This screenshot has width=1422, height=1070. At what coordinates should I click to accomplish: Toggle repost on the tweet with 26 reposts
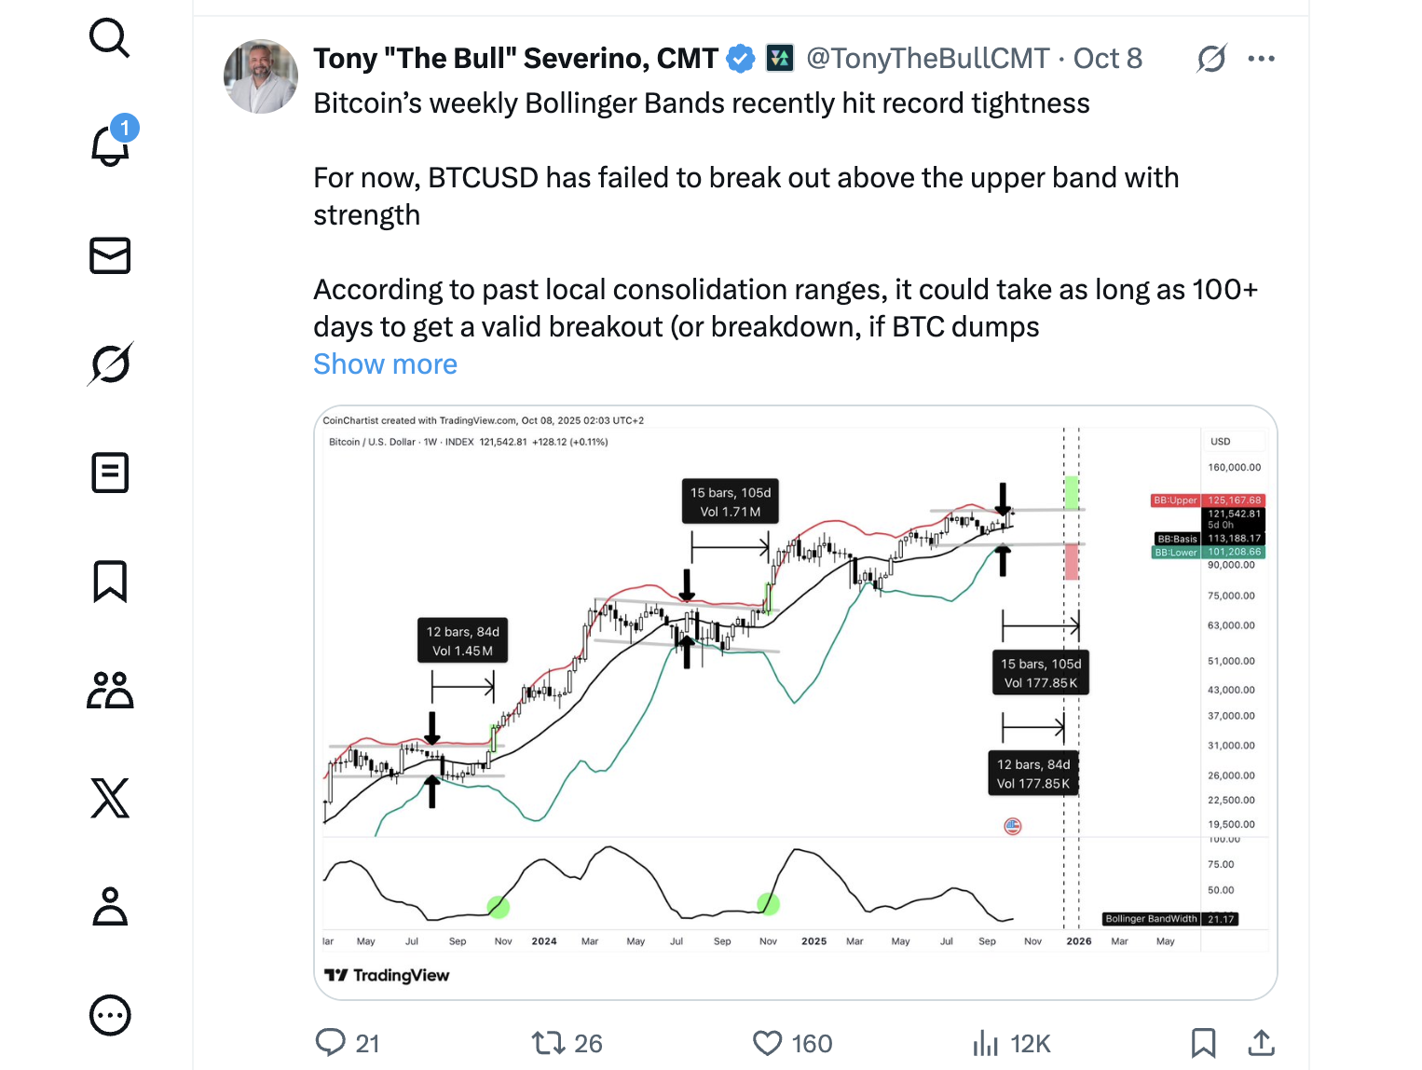pyautogui.click(x=548, y=1043)
